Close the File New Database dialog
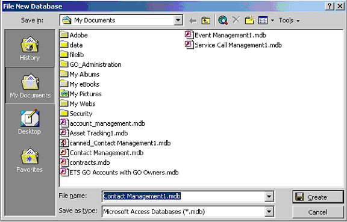This screenshot has width=347, height=222. pos(340,6)
